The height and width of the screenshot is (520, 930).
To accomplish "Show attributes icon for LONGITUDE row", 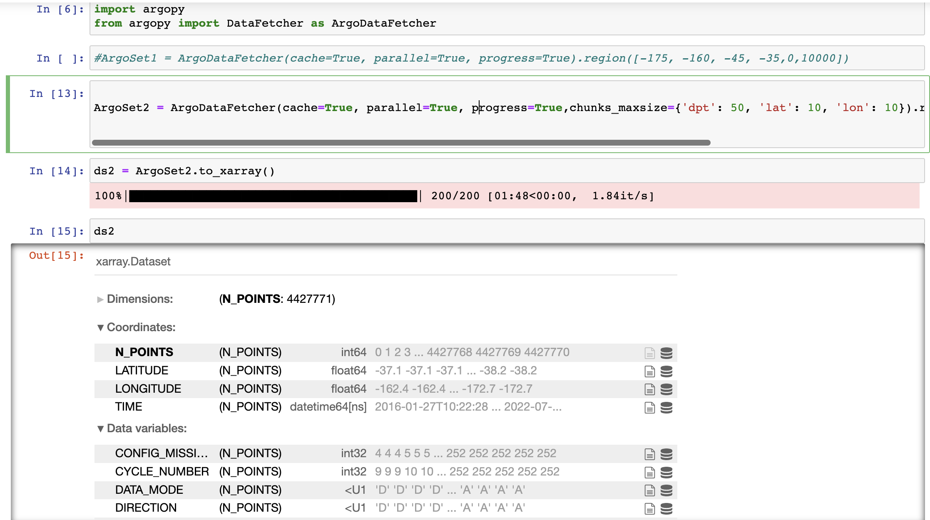I will coord(649,389).
